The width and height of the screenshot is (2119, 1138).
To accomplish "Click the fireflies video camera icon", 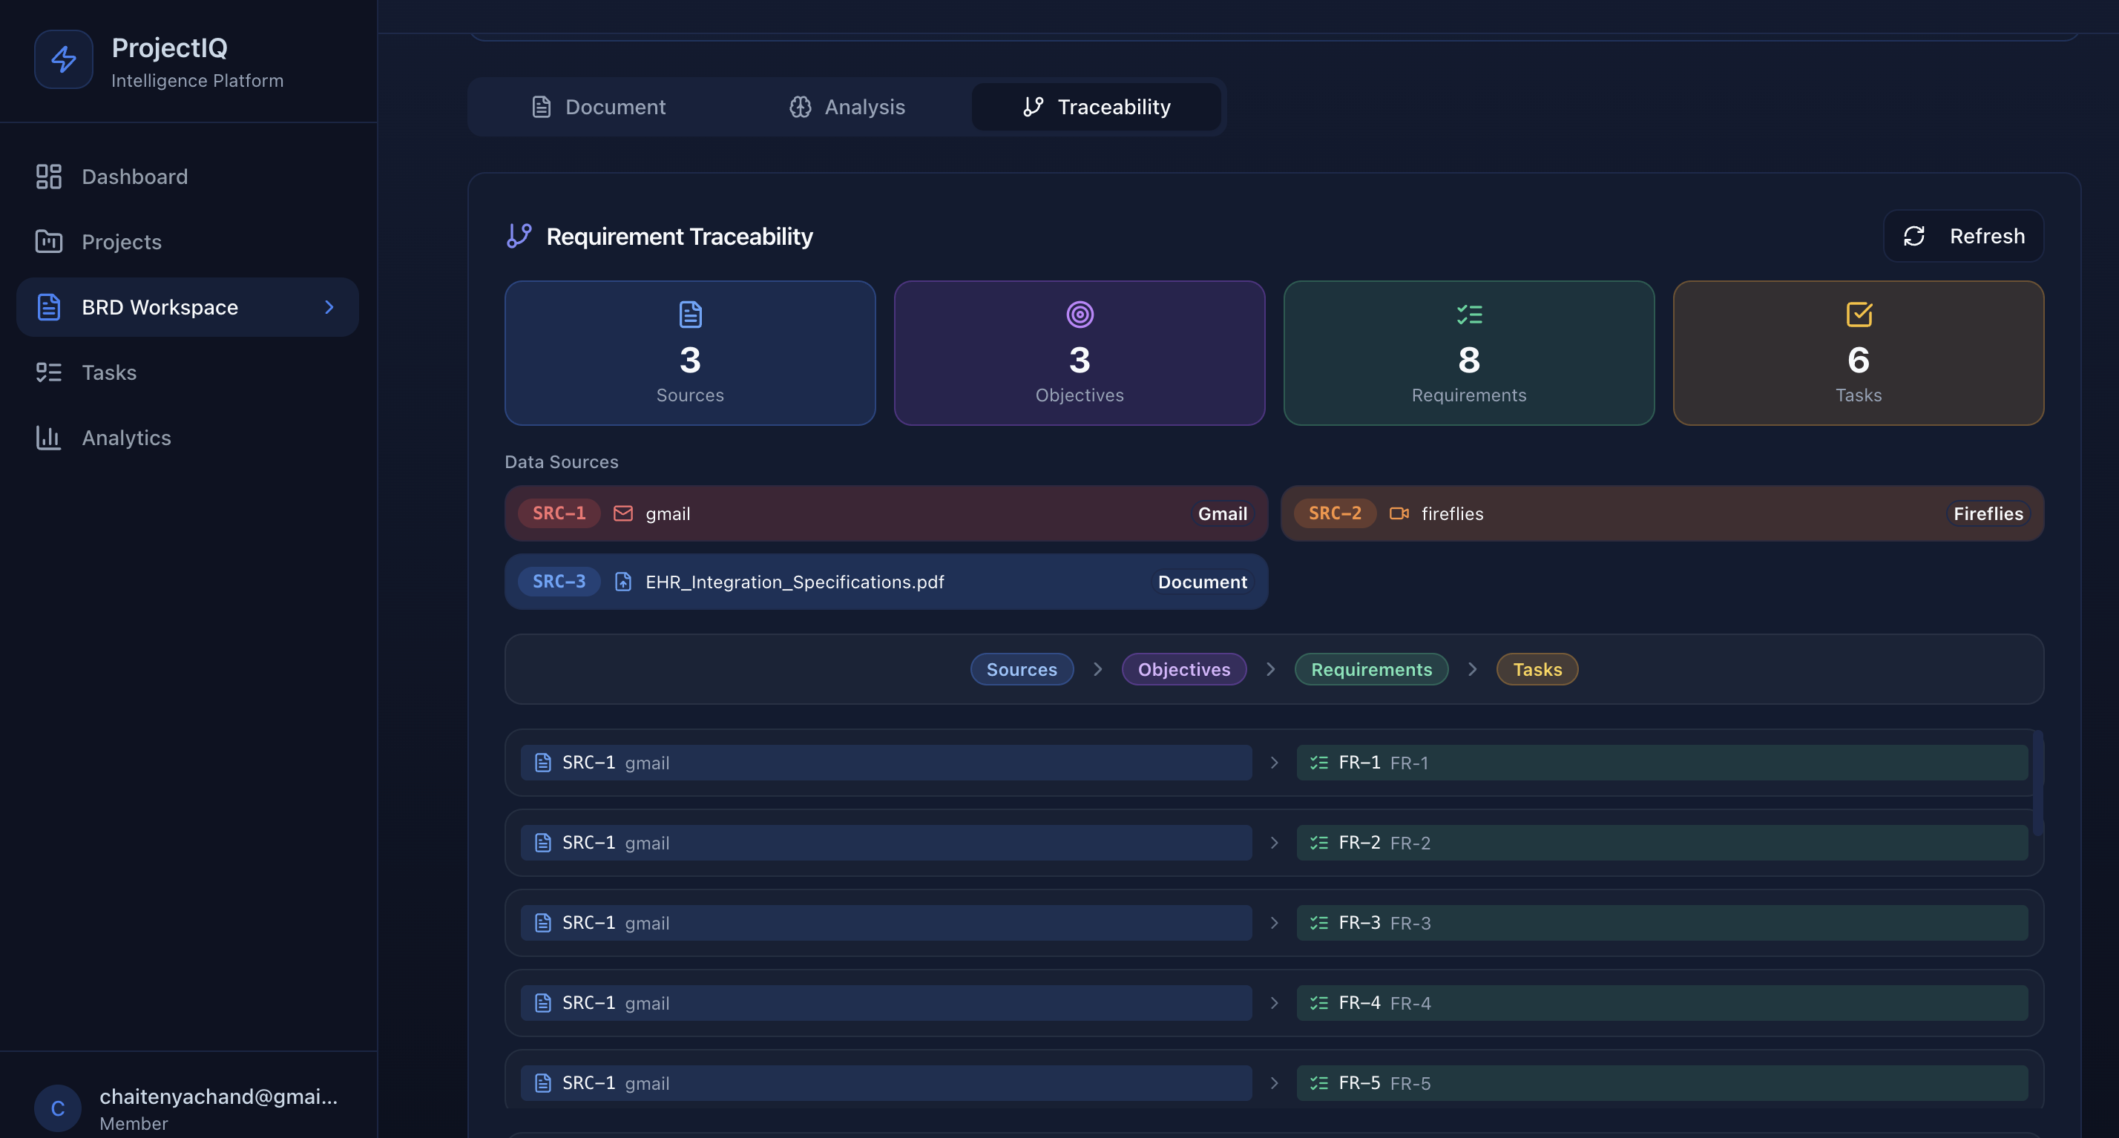I will click(1399, 513).
